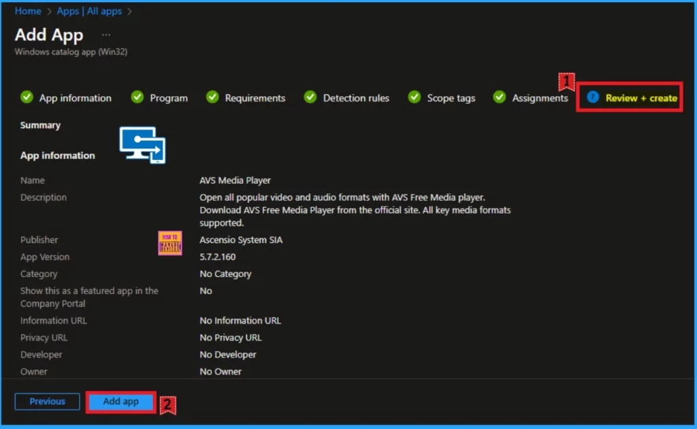Open the ellipsis menu beside Add App
697x429 pixels.
pyautogui.click(x=106, y=35)
